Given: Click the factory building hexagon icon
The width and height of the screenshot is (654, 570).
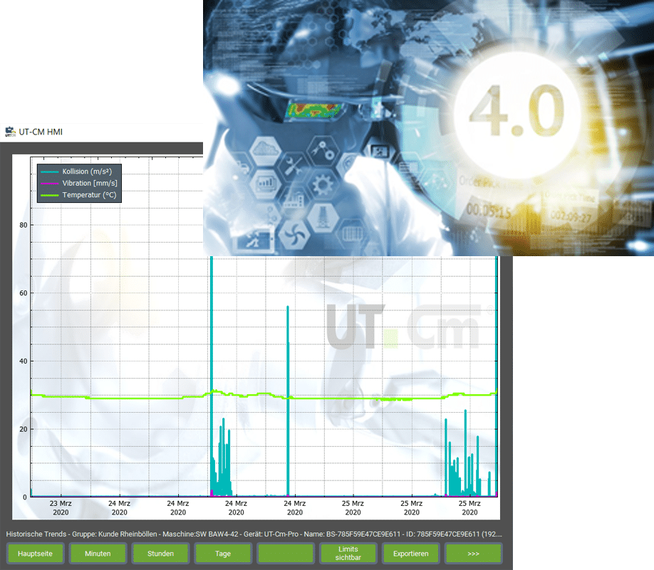Looking at the screenshot, I should (x=295, y=200).
